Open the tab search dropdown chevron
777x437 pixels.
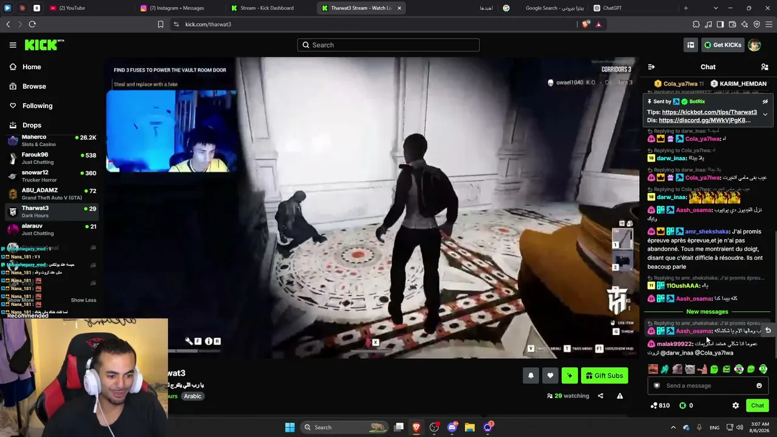click(716, 8)
